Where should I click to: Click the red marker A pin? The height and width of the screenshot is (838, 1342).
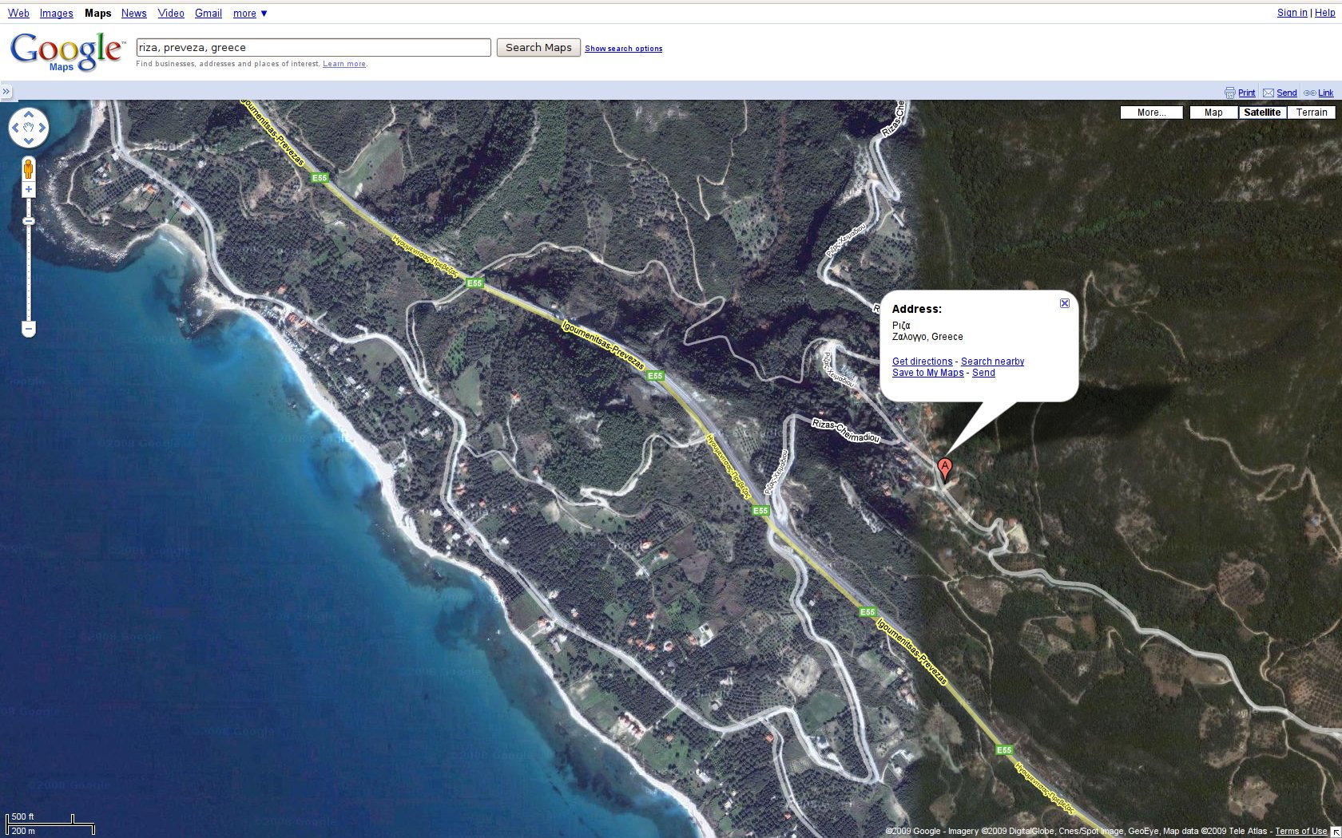tap(944, 468)
